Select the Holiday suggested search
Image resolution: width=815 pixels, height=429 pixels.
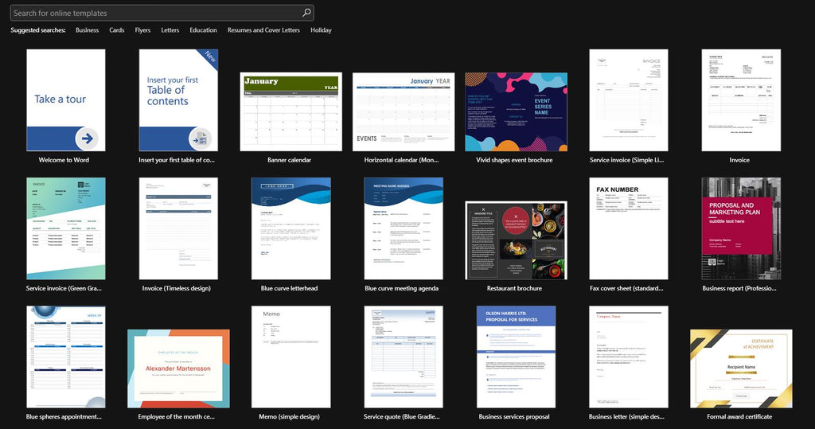point(321,30)
